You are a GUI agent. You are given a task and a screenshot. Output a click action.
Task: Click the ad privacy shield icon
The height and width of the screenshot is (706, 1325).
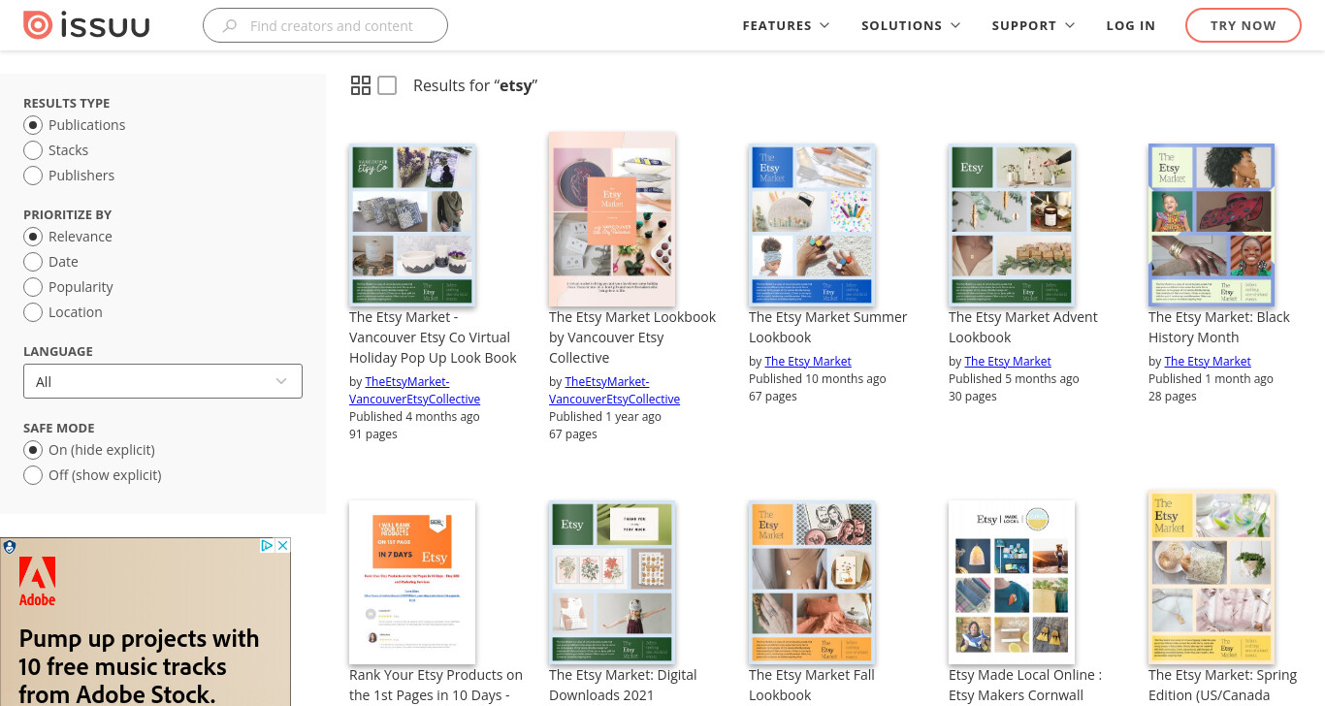tap(10, 547)
